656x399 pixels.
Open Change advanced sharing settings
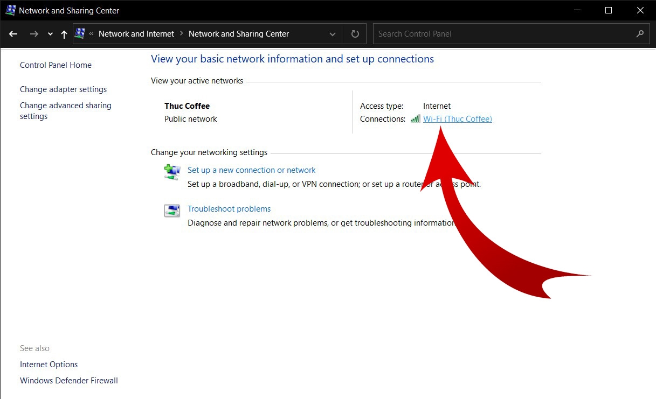point(66,111)
